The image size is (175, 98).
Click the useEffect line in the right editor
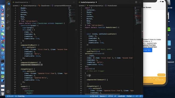[x=93, y=51]
